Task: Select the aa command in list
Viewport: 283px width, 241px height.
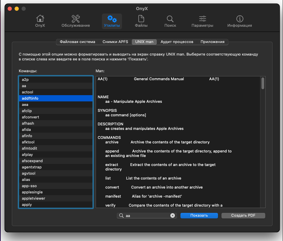Action: point(56,86)
